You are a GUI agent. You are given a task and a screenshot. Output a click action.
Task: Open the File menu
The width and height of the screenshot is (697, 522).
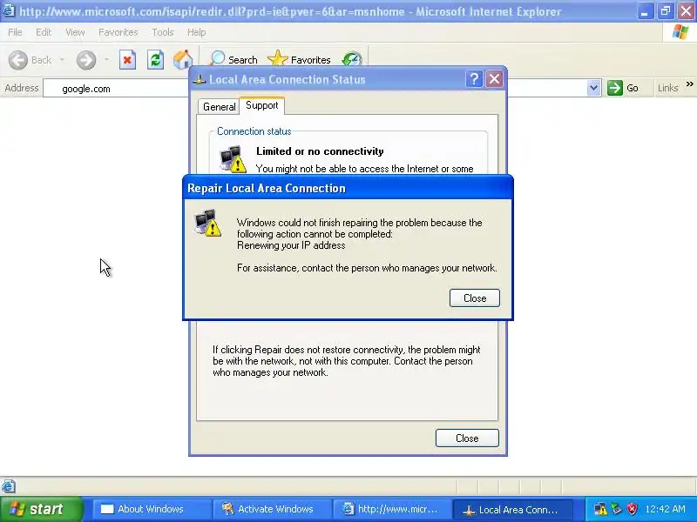point(15,32)
